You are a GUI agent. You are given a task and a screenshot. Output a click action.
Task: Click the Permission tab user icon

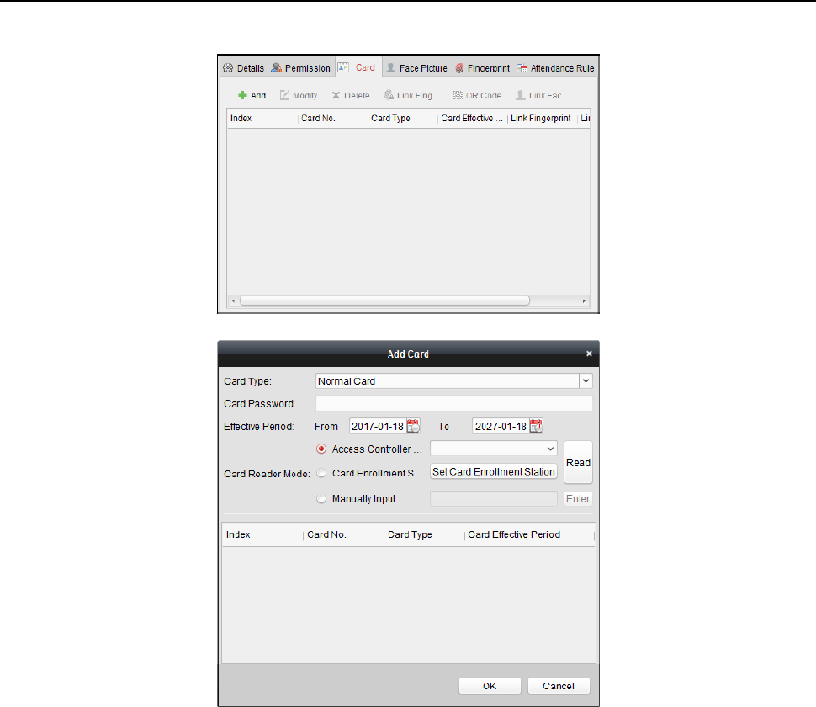tap(276, 67)
